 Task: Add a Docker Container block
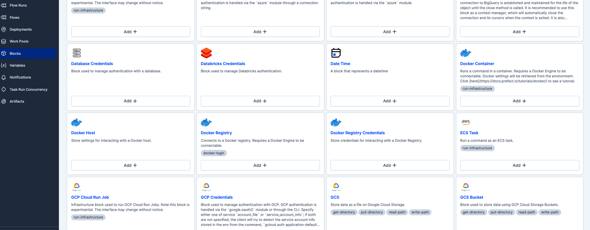point(519,101)
